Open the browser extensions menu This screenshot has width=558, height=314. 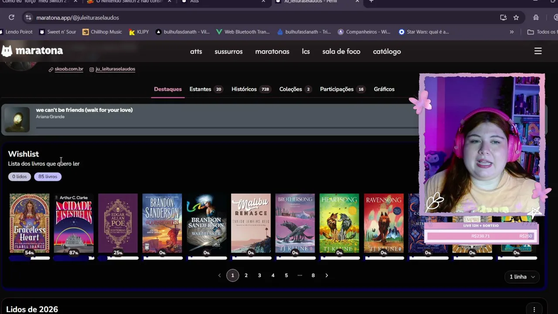[536, 17]
